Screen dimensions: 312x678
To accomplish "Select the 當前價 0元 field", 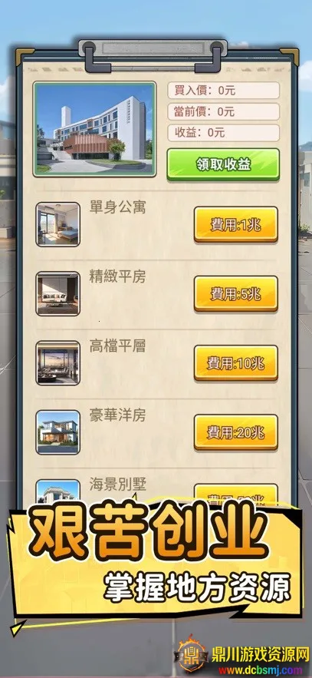I will click(x=224, y=111).
